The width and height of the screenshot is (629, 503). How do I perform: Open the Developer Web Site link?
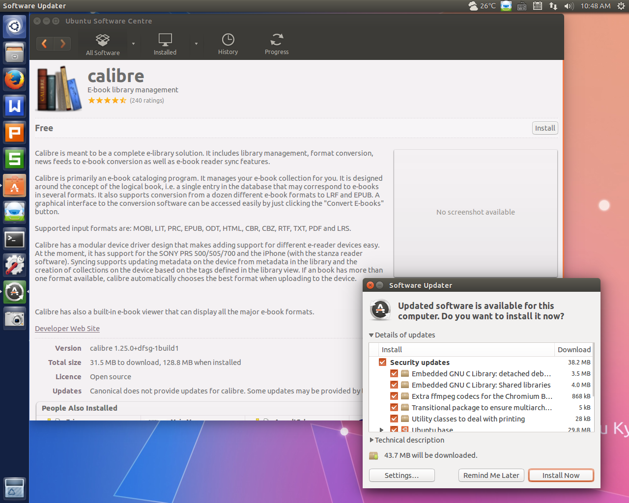coord(67,328)
